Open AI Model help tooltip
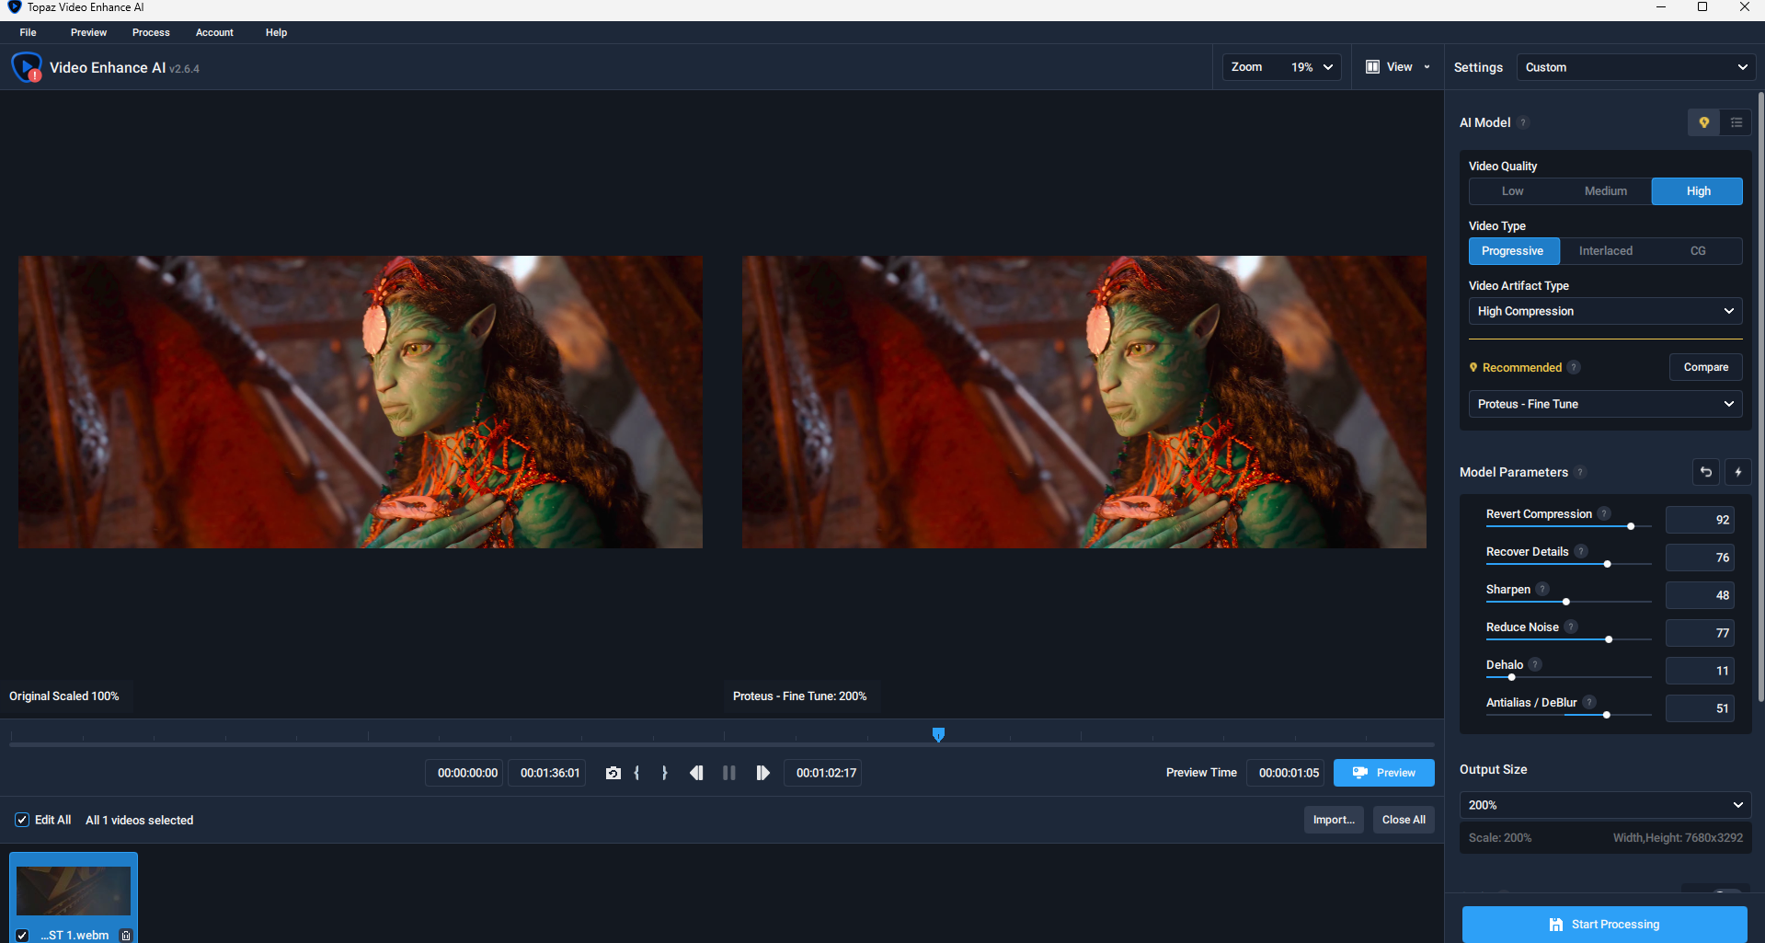This screenshot has height=943, width=1765. 1523,122
